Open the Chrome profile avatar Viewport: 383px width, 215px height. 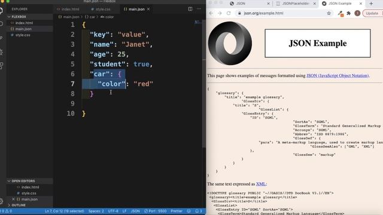pos(357,13)
